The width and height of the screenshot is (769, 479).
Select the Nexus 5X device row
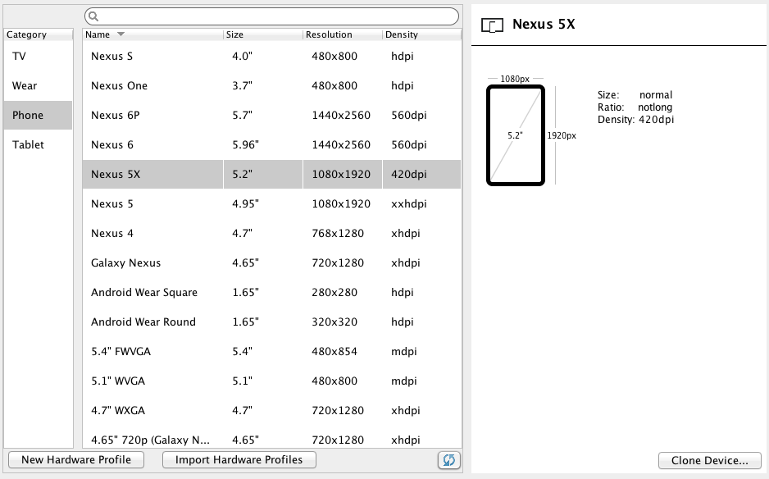(271, 174)
